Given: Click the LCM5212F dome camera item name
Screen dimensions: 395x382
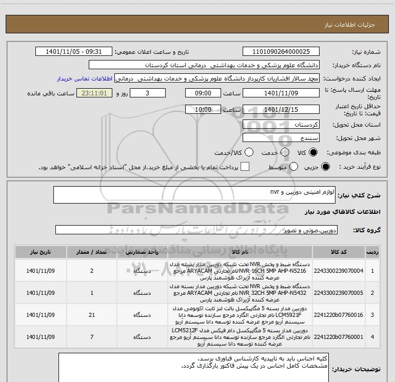Looking at the screenshot, I should pos(240,337).
